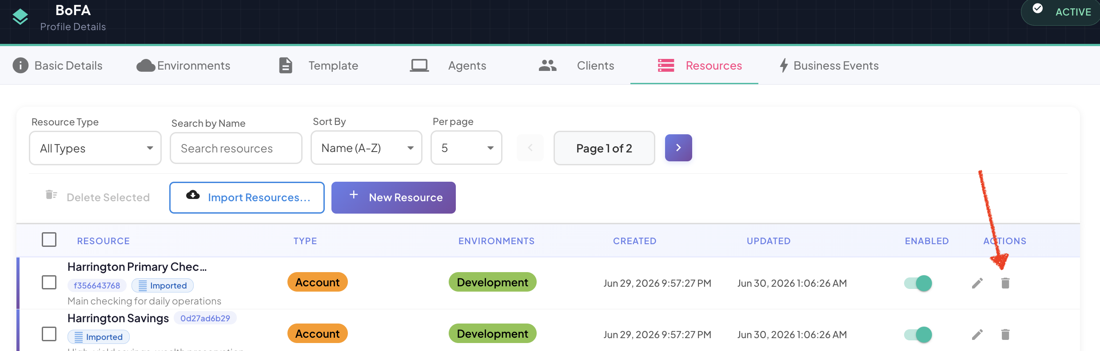
Task: Click the BoFA app logo icon
Action: 20,17
